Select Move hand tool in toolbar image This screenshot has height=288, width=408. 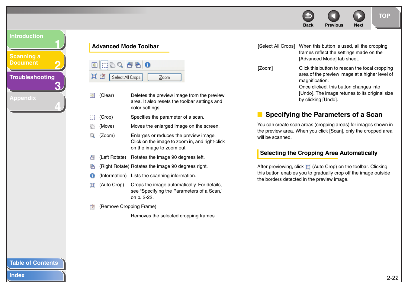[112, 65]
